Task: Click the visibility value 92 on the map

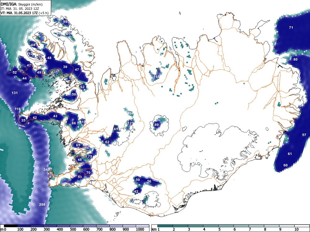Action: point(30,54)
